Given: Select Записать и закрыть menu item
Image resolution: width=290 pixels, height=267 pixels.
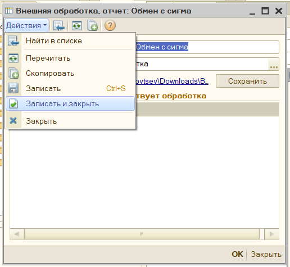Looking at the screenshot, I should coord(70,103).
